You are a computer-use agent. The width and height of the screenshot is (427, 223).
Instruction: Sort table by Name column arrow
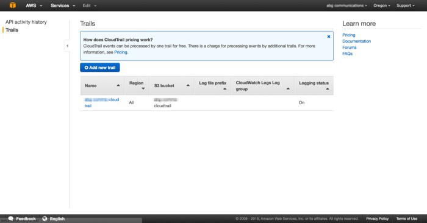[x=118, y=85]
